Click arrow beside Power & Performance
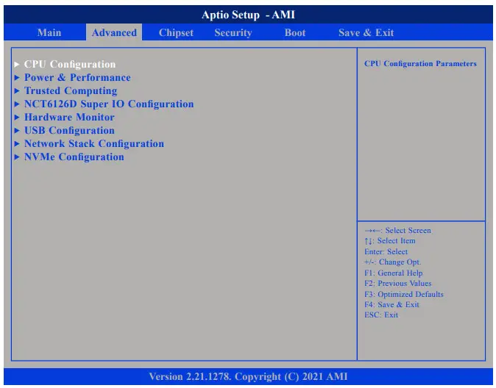Image resolution: width=496 pixels, height=388 pixels. coord(17,78)
